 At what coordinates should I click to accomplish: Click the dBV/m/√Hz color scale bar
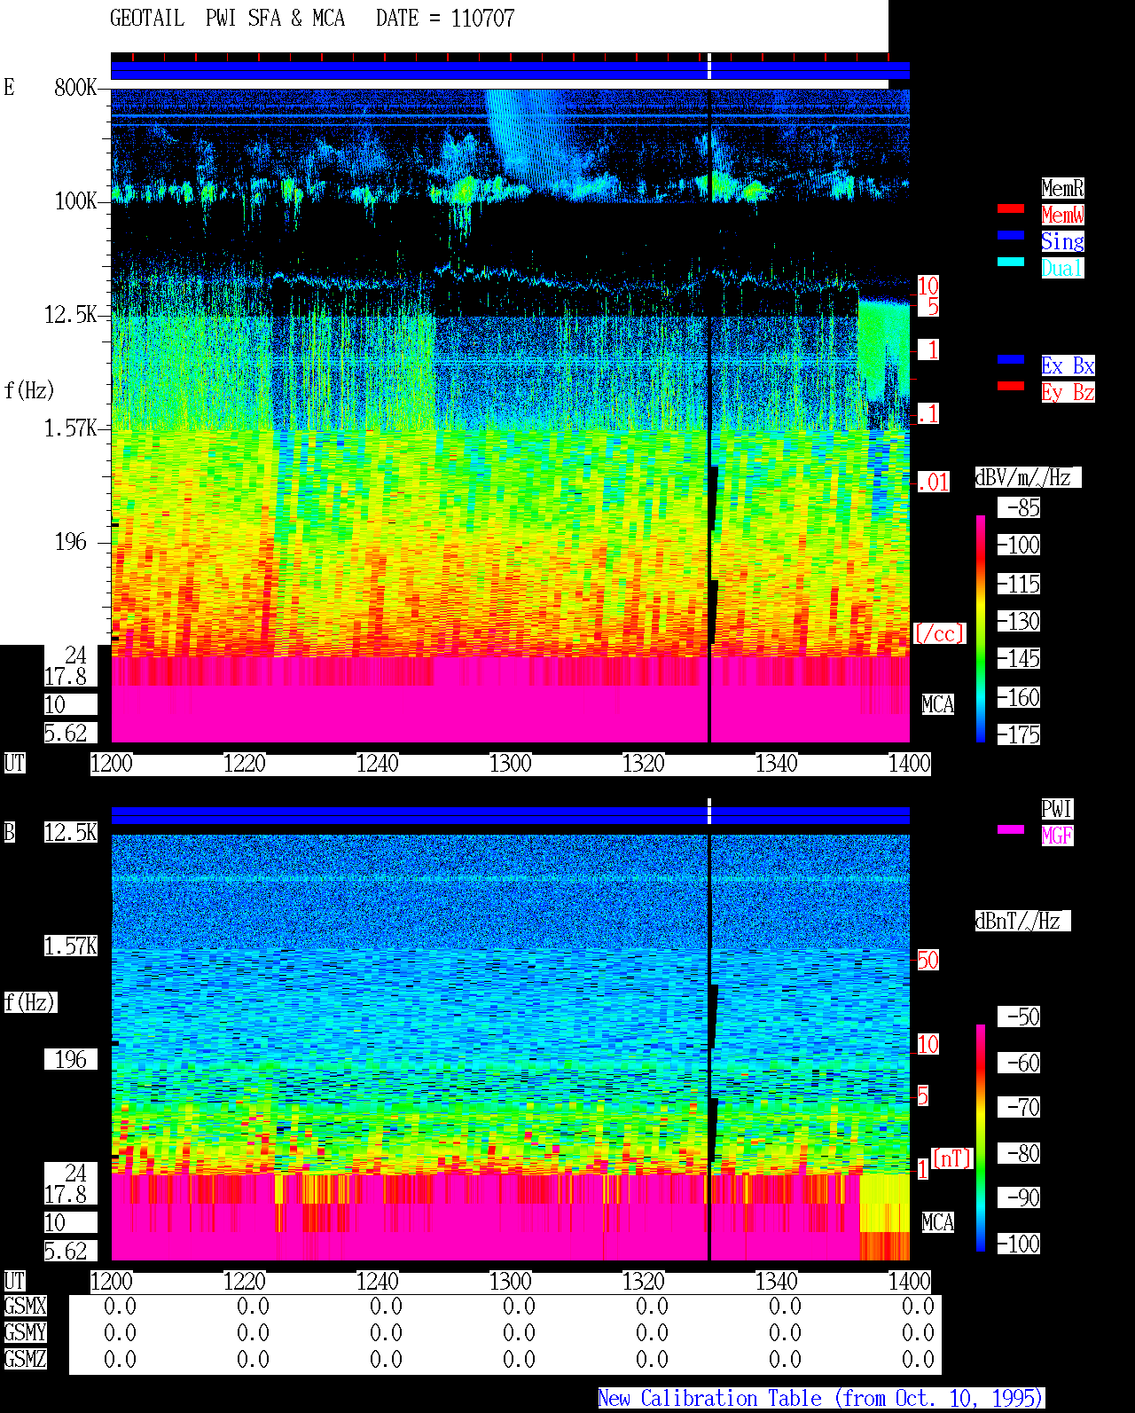click(x=981, y=628)
